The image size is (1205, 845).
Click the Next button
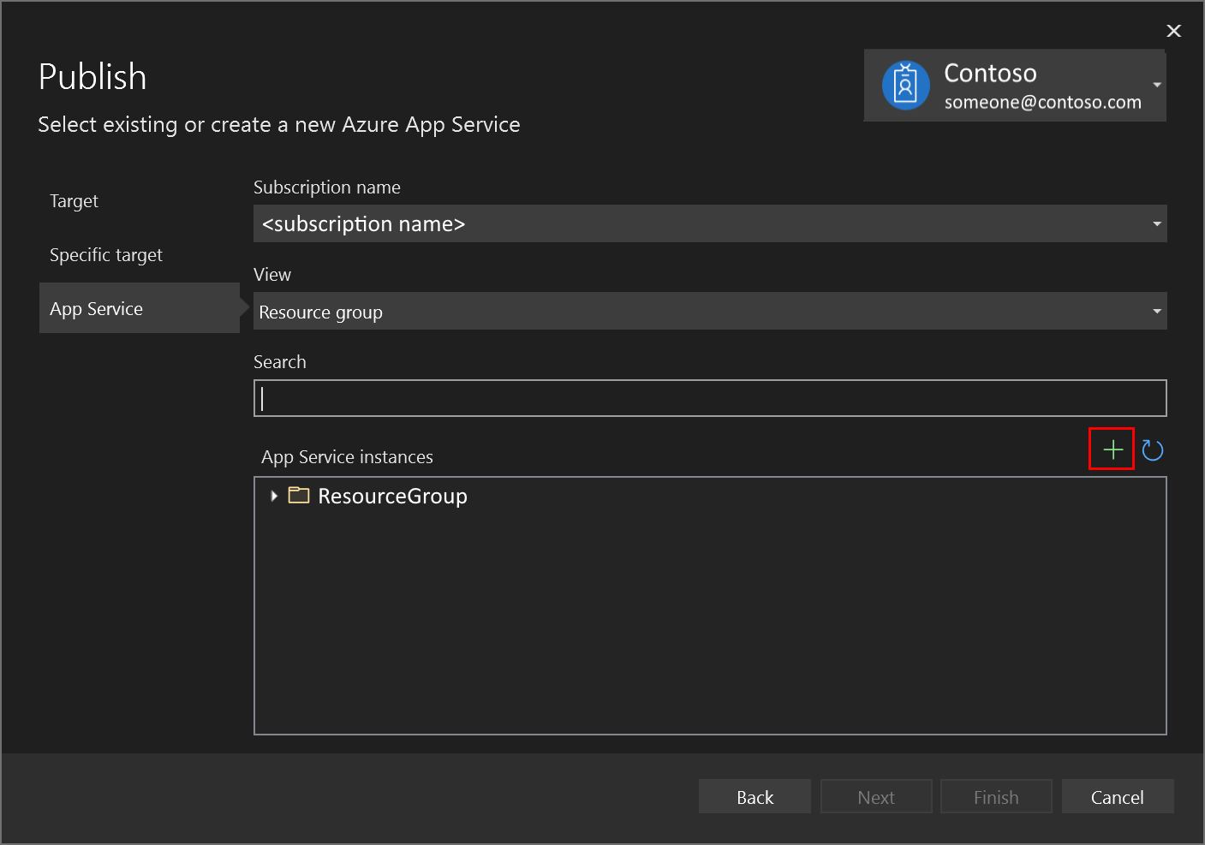tap(876, 796)
